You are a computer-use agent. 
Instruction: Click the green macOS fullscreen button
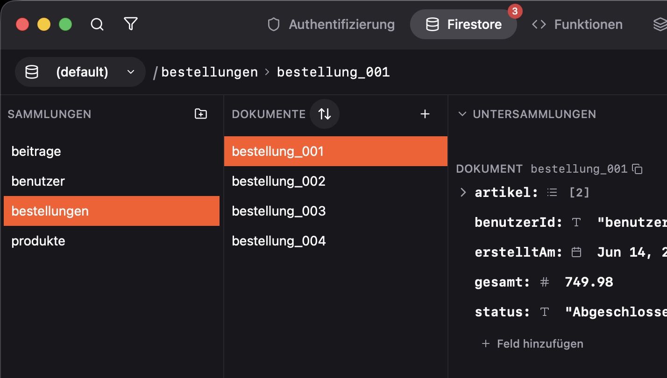(65, 24)
